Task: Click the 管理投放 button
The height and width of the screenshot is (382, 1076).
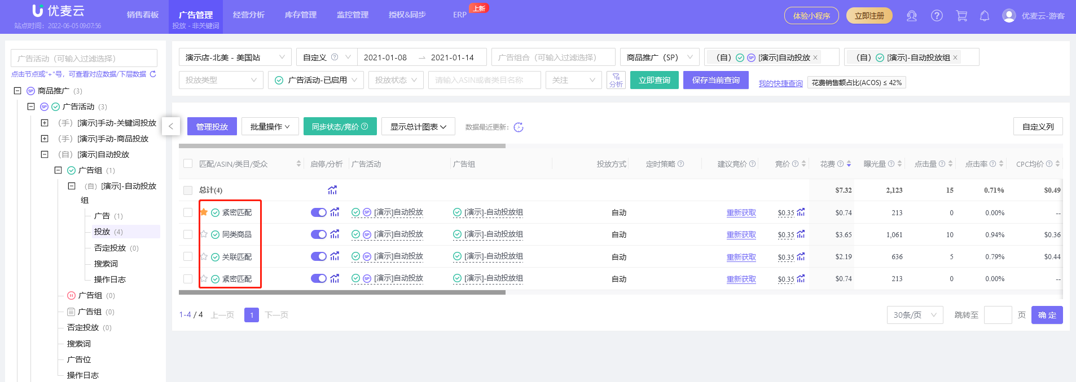Action: pos(212,127)
